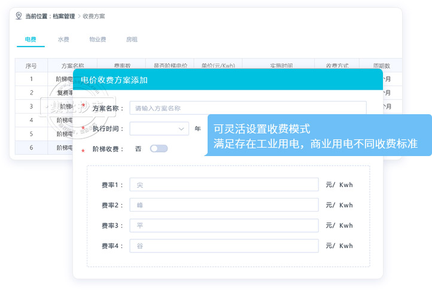The width and height of the screenshot is (432, 290).
Task: Click the 序号 column header
Action: click(x=31, y=66)
